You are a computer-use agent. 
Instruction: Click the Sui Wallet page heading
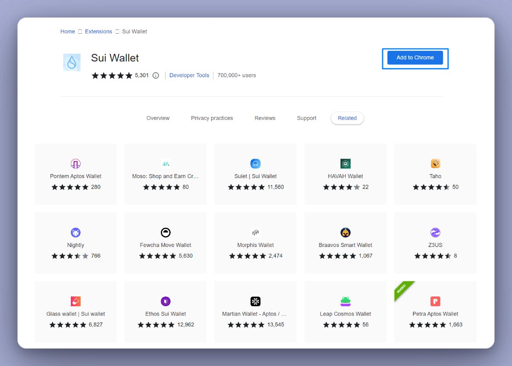click(x=115, y=58)
